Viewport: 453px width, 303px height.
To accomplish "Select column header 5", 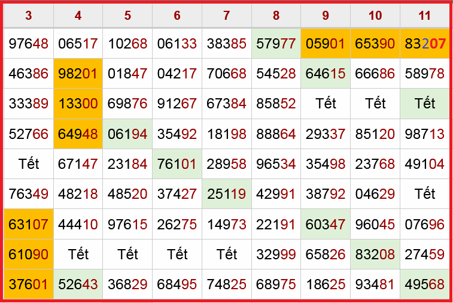I will point(127,16).
